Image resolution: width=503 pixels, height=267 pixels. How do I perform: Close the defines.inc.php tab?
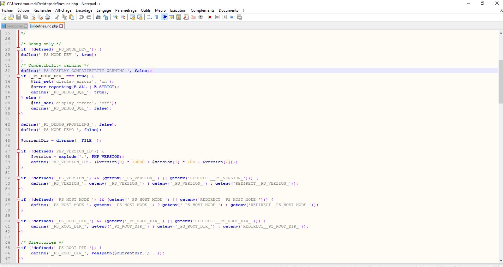point(61,26)
